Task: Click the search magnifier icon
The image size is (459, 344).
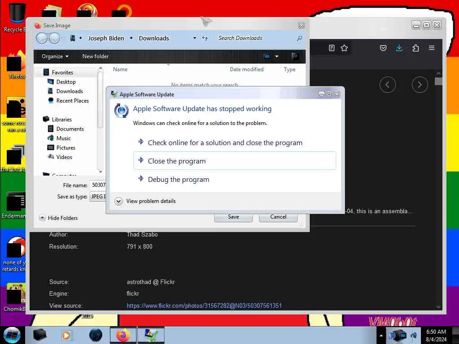Action: point(299,39)
